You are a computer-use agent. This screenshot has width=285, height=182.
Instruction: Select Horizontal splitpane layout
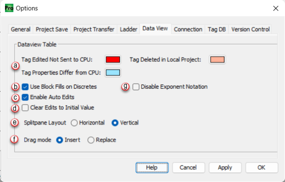coord(75,123)
